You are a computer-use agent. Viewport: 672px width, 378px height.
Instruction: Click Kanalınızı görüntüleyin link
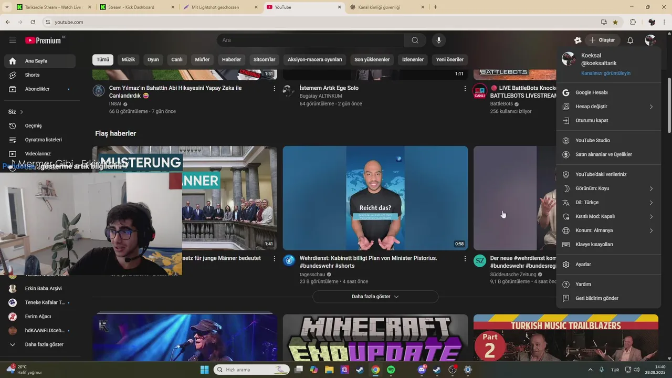pos(606,73)
